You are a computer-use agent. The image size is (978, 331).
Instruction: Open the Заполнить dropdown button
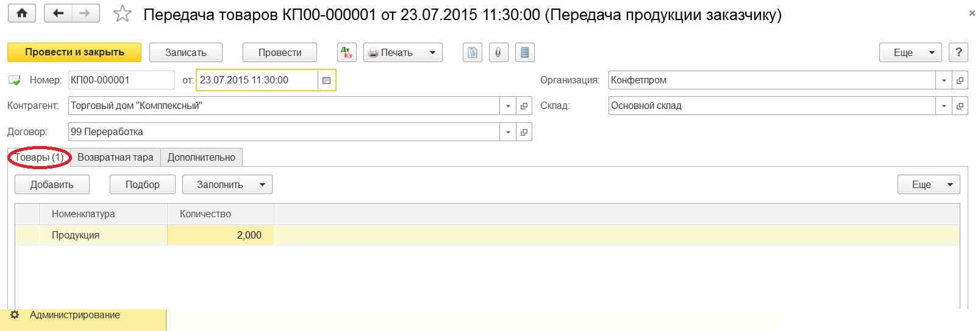227,184
